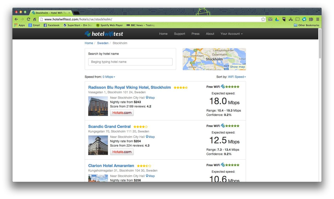Open the browser home page icon

pos(34,19)
